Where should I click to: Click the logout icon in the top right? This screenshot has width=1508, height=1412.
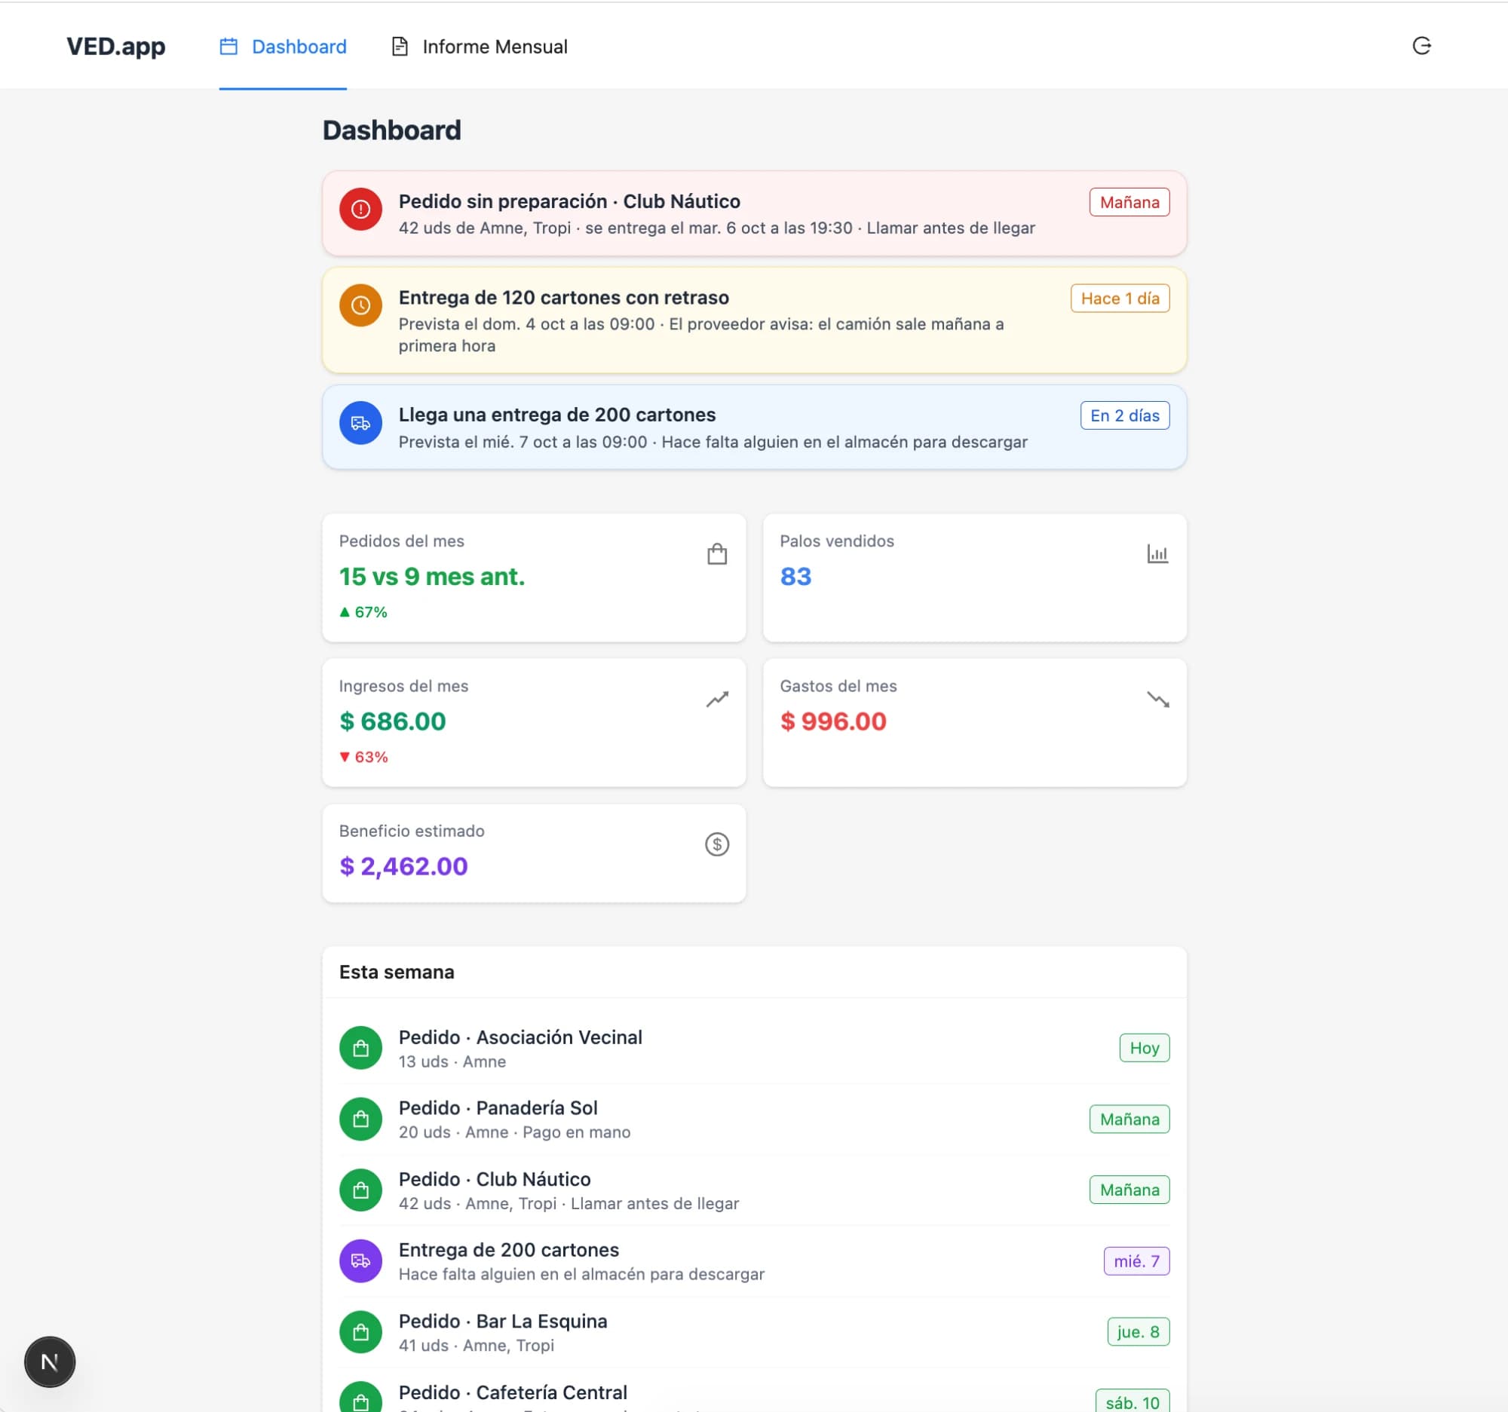[x=1421, y=46]
